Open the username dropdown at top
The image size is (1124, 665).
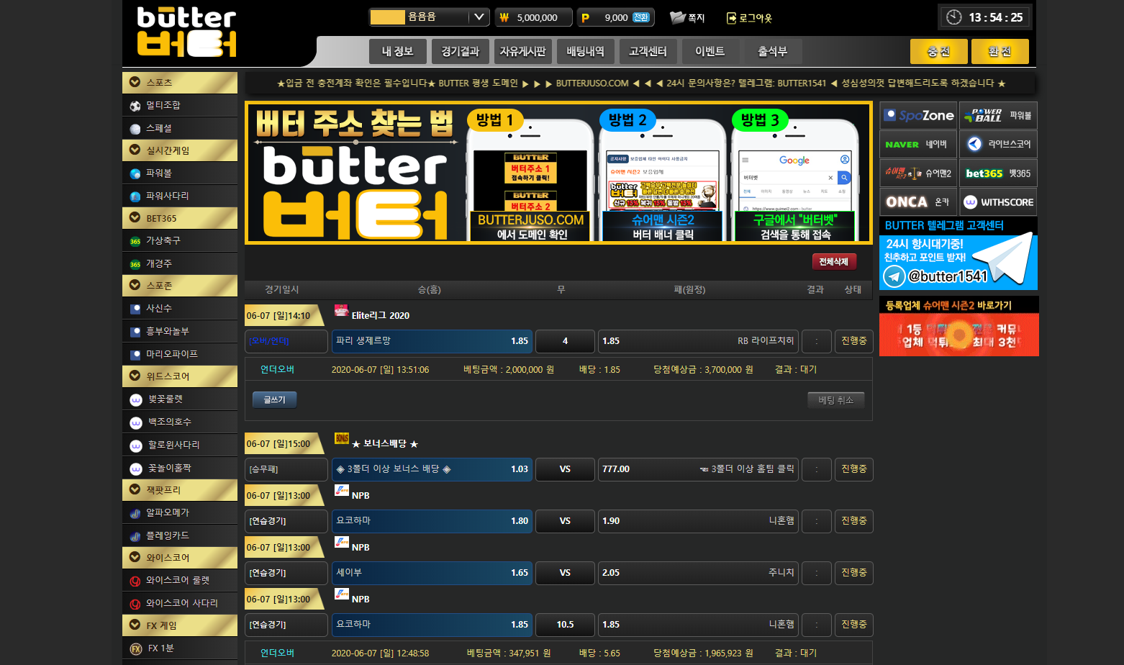pyautogui.click(x=479, y=17)
